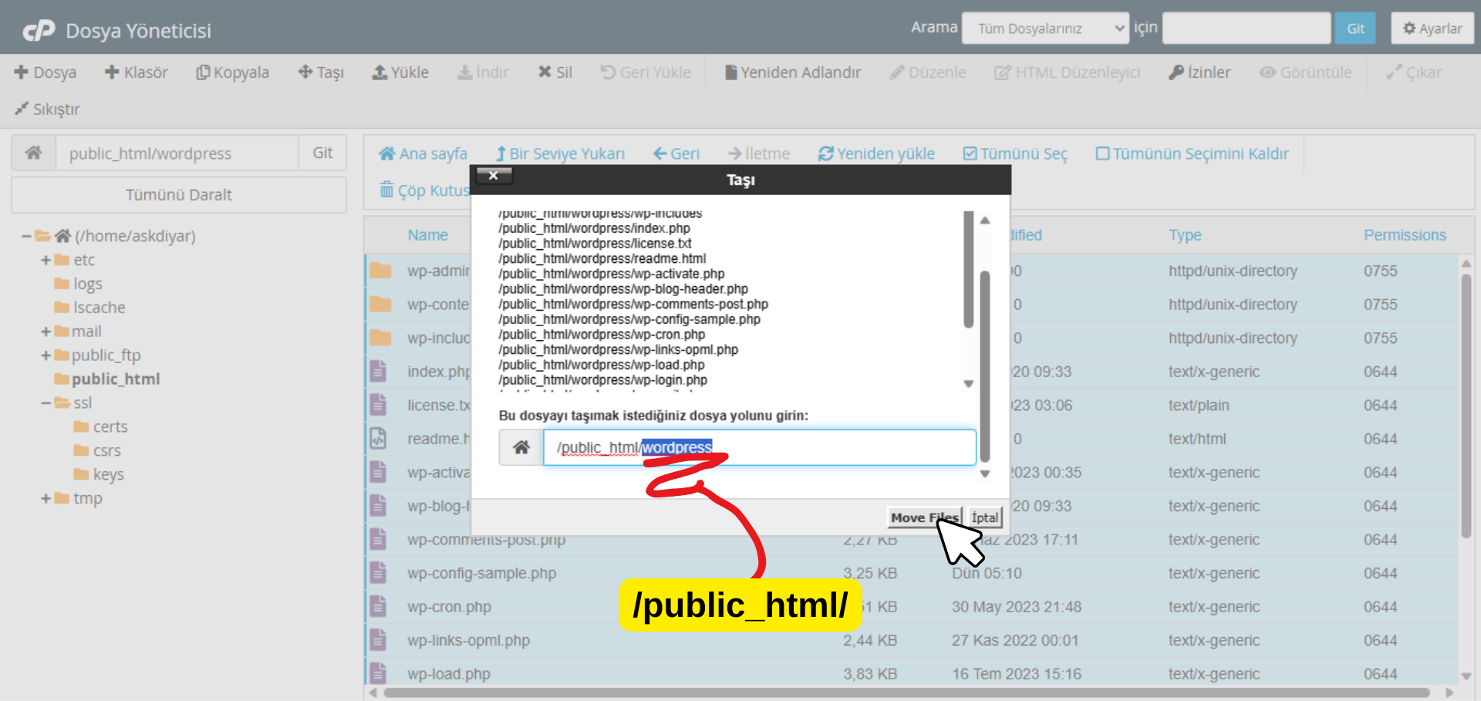This screenshot has width=1481, height=701.
Task: Close the Taşı dialog
Action: click(494, 176)
